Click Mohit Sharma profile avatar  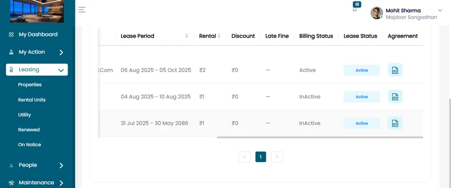point(377,13)
